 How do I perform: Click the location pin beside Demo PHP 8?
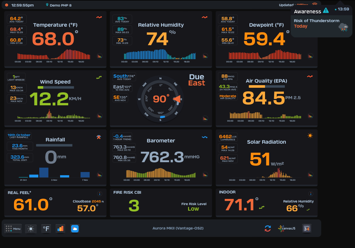(x=47, y=5)
